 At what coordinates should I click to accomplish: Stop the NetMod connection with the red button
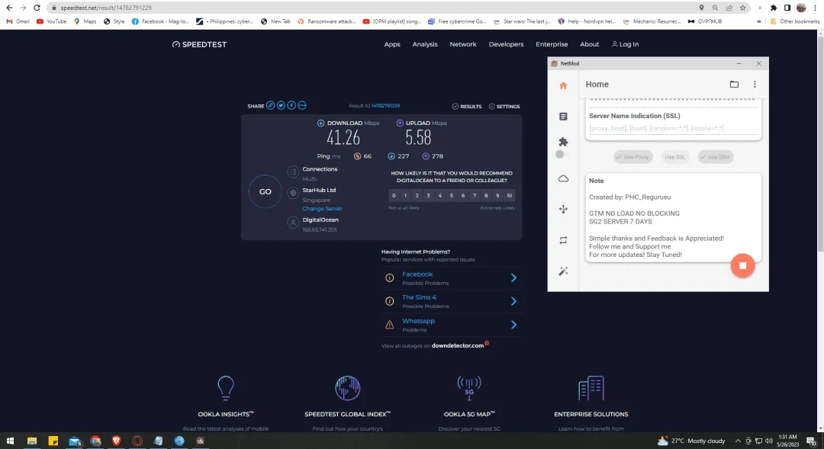tap(742, 266)
